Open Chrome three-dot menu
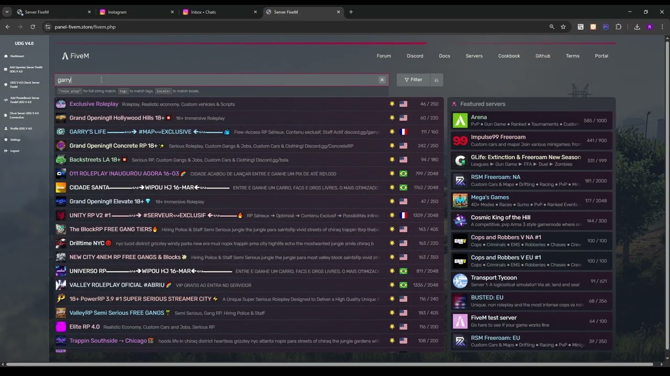The image size is (670, 376). pos(662,27)
